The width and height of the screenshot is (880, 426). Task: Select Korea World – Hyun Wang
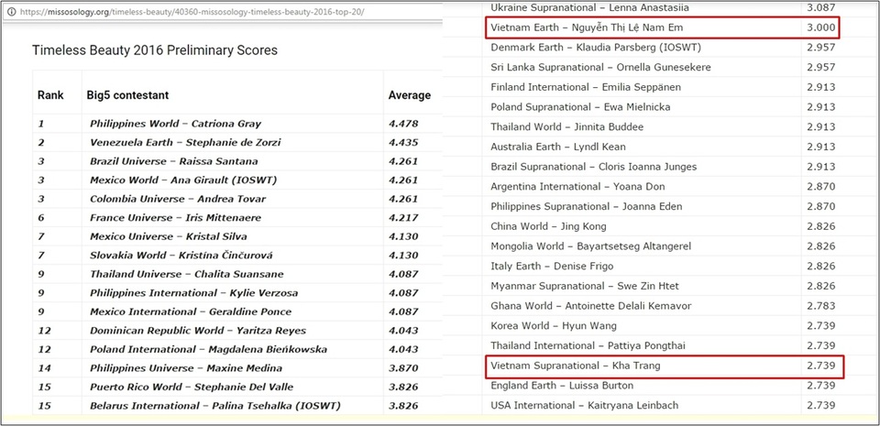(x=554, y=325)
